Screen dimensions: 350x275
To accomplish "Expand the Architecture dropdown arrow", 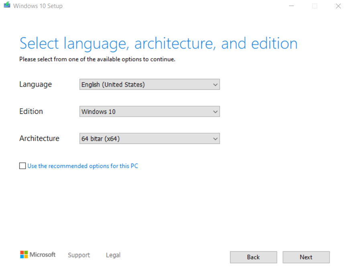I will [215, 139].
